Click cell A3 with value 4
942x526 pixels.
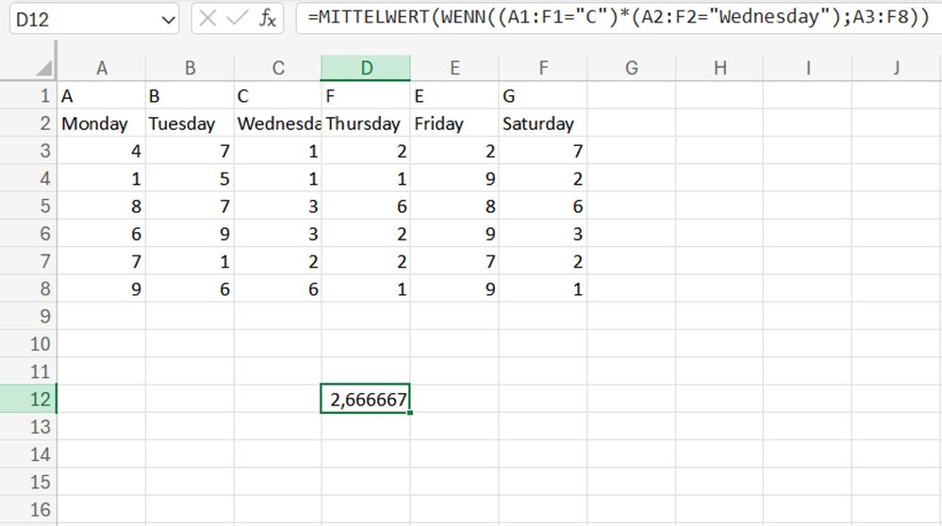[x=102, y=151]
